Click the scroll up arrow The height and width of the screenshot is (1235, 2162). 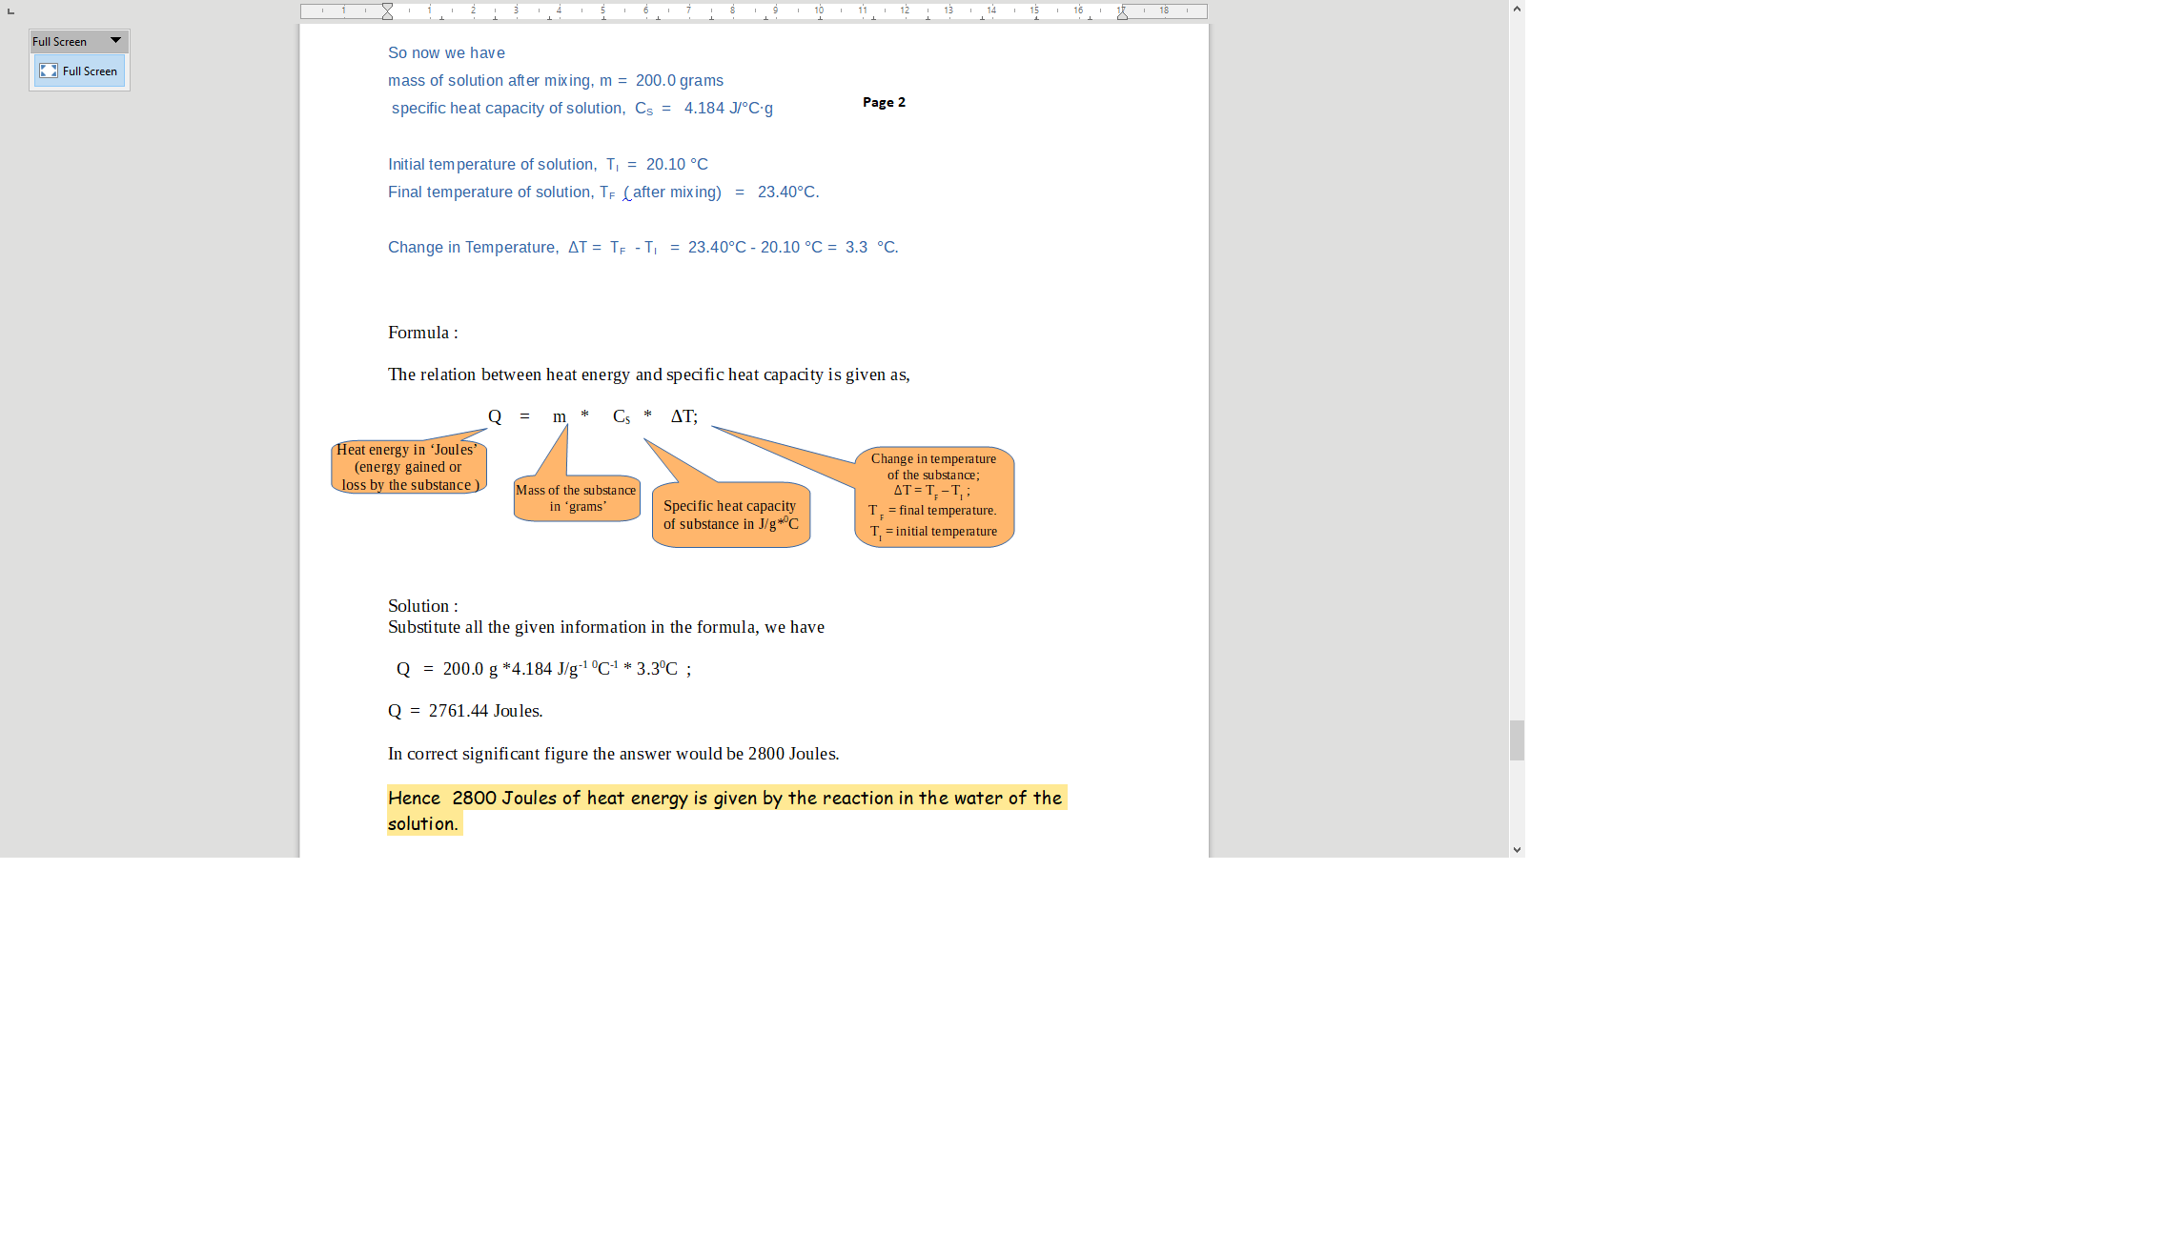click(x=1517, y=9)
